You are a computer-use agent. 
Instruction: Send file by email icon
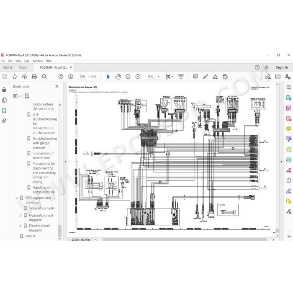278,77
